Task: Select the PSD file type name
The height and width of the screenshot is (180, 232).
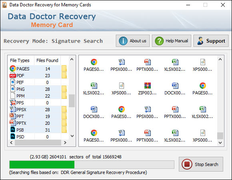Action: 20,137
